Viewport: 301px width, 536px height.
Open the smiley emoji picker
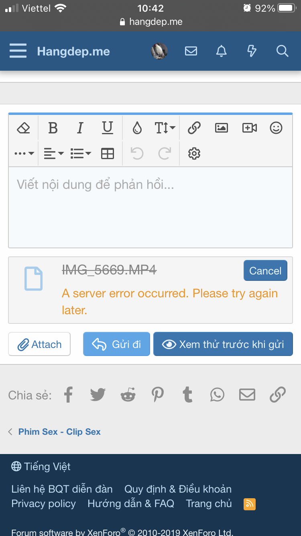point(276,128)
